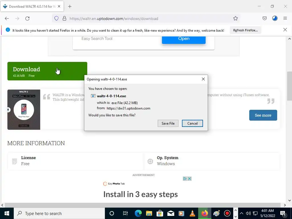Open the network tray icon
The image size is (292, 219).
point(255,213)
